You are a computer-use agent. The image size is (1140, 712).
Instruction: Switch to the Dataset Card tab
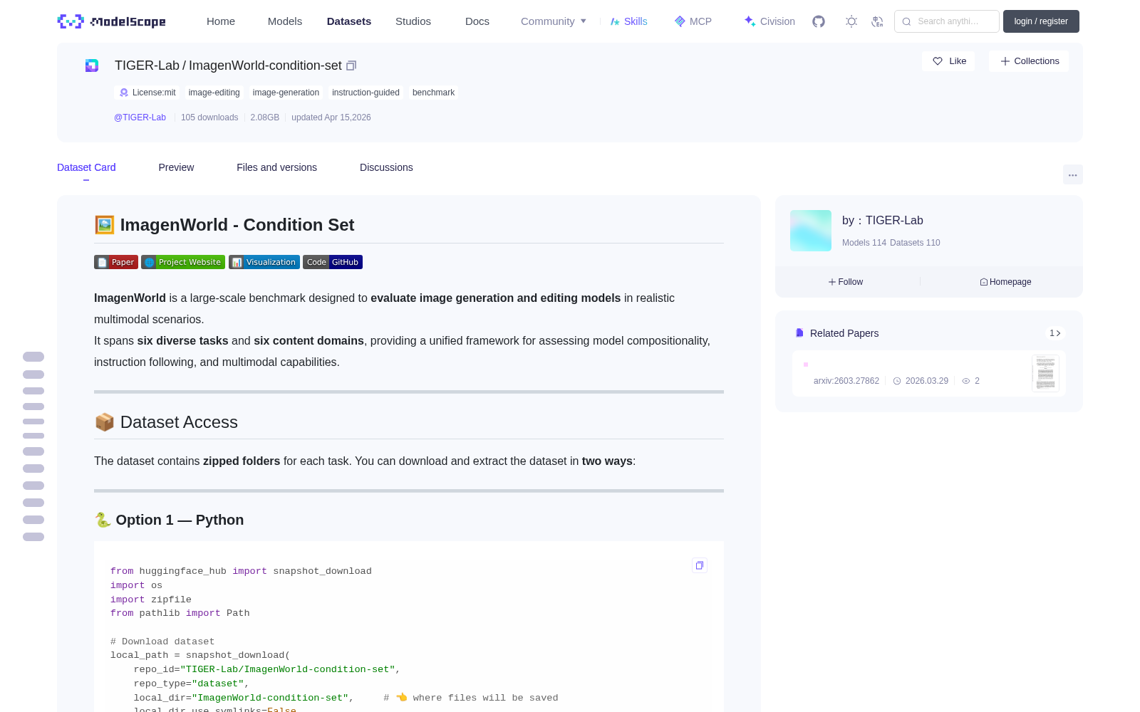point(86,167)
